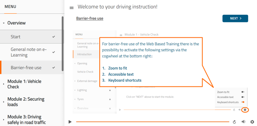Click the checkmark next to Start

53,37
